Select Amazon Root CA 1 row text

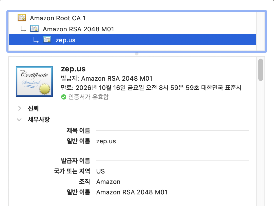point(58,18)
